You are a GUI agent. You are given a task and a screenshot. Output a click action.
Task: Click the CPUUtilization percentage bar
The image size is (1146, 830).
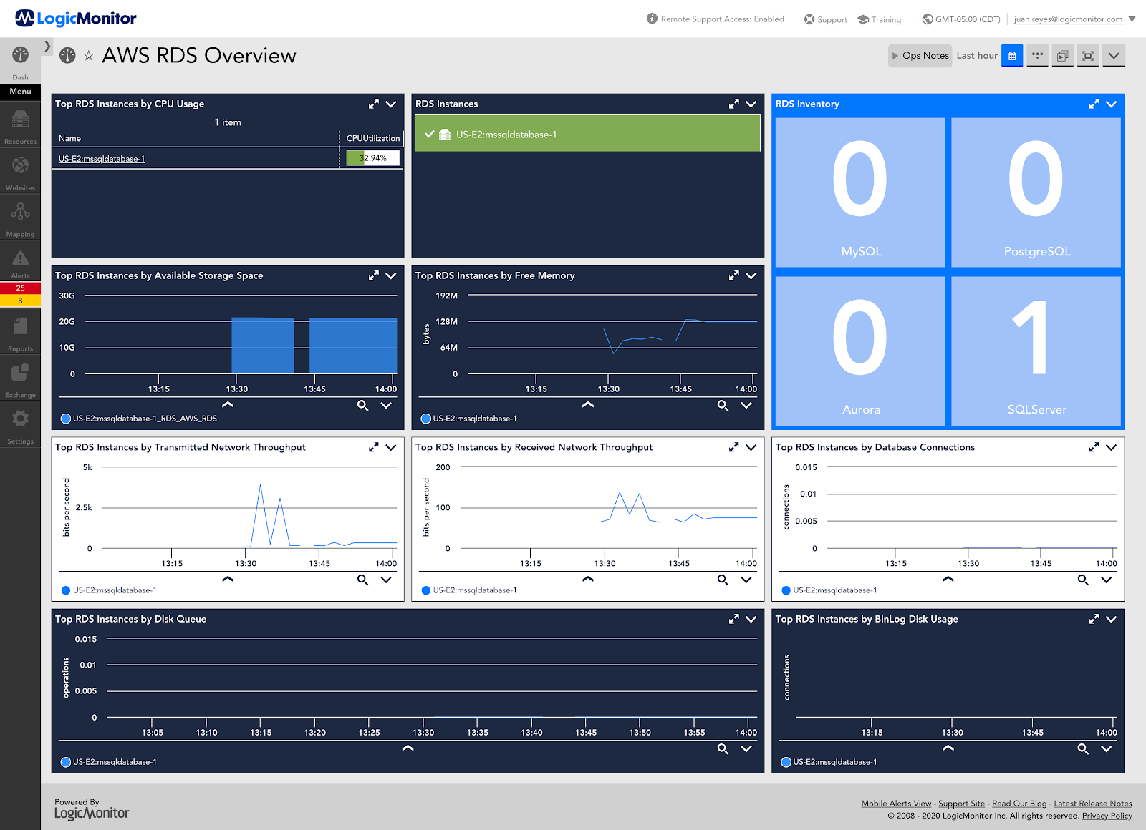(x=372, y=157)
